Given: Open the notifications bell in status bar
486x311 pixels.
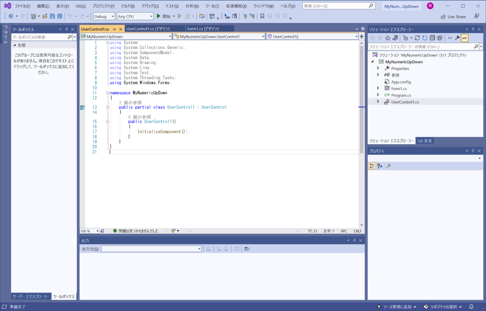Looking at the screenshot, I should tap(471, 307).
